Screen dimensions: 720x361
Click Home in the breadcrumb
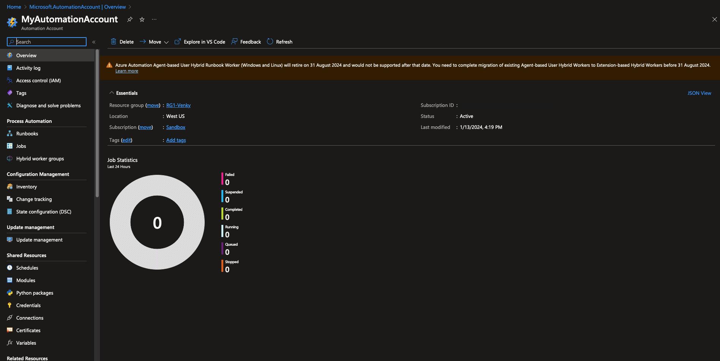[14, 7]
